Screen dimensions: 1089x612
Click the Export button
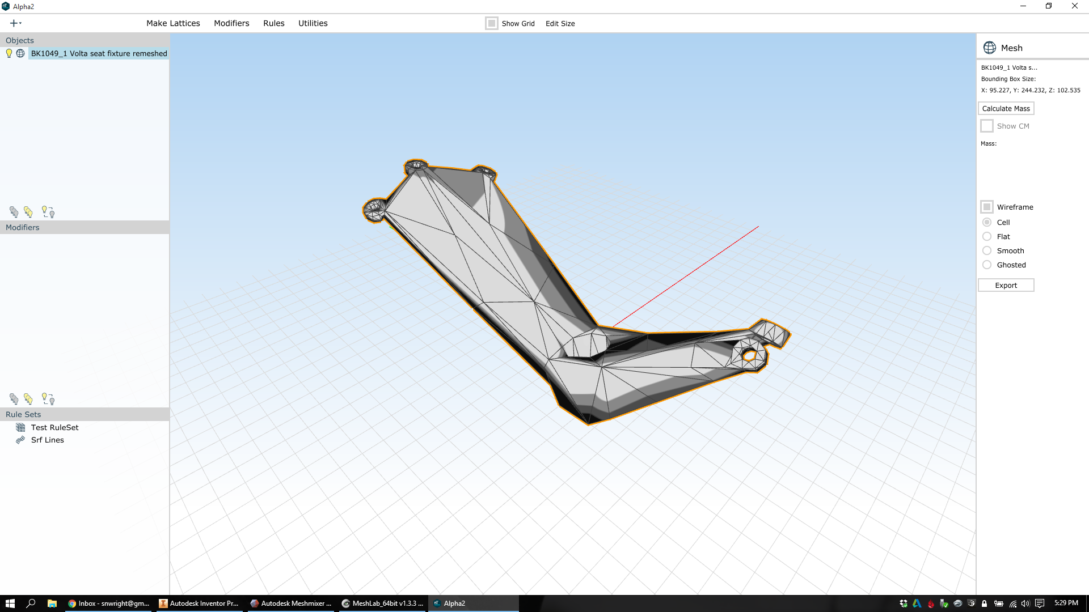click(x=1006, y=285)
